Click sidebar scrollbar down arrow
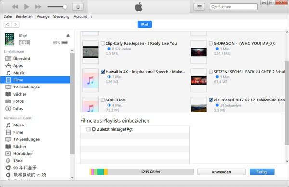 tap(72, 177)
